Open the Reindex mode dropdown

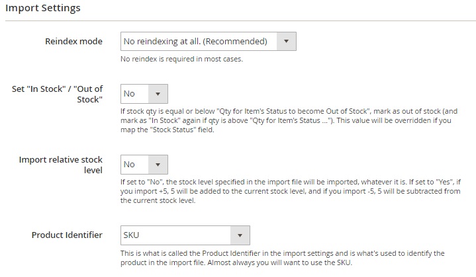pos(199,42)
